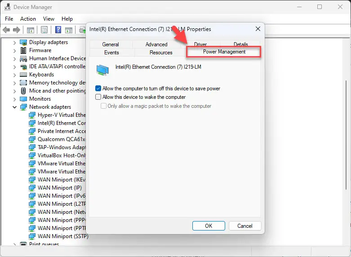Switch to the Events tab

coord(111,53)
